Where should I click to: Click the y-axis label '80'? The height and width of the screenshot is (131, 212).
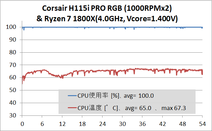coord(13,52)
